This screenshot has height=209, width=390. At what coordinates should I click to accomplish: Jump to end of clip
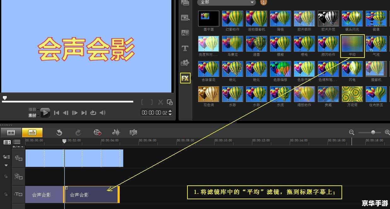click(x=84, y=113)
